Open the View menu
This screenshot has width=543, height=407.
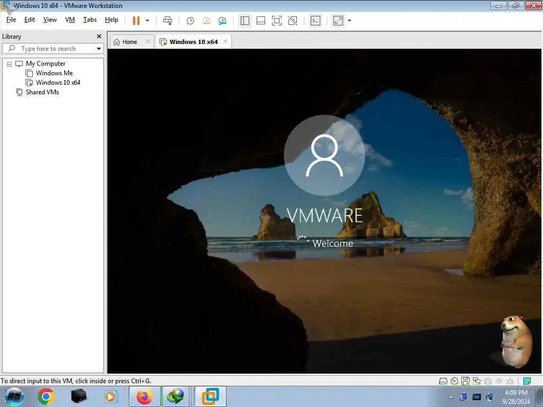click(x=50, y=20)
